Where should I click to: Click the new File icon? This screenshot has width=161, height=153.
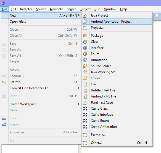[x=85, y=84]
